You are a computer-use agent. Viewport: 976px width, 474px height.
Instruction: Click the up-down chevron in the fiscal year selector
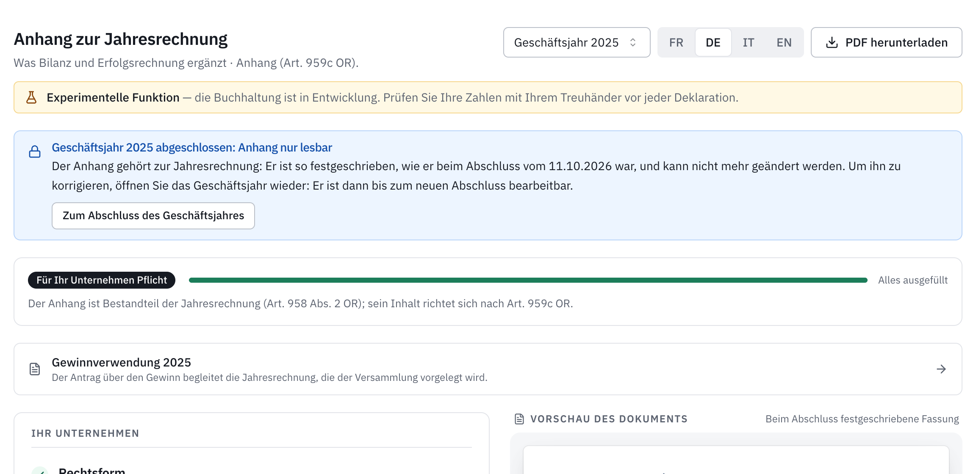coord(633,42)
